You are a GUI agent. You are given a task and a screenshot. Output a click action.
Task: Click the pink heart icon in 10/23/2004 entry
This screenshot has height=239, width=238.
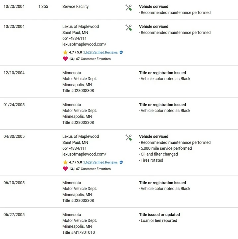pos(65,59)
